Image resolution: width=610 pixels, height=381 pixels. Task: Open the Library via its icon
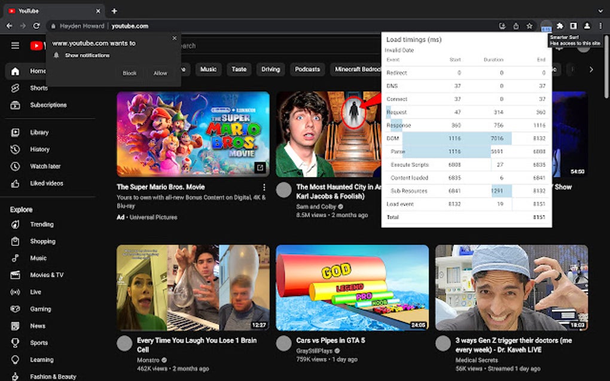(14, 132)
